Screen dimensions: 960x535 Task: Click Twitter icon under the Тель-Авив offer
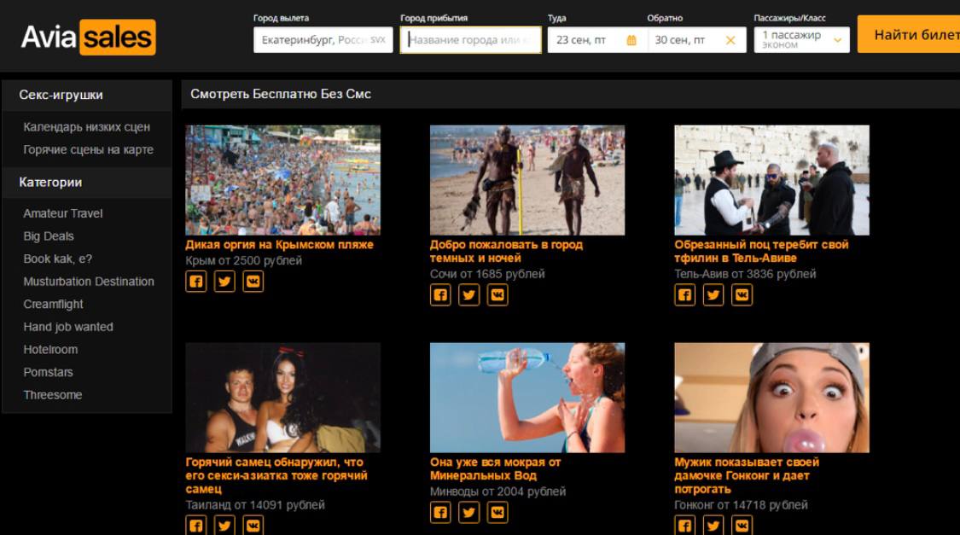[x=713, y=295]
